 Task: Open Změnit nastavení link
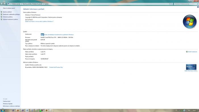[192, 52]
